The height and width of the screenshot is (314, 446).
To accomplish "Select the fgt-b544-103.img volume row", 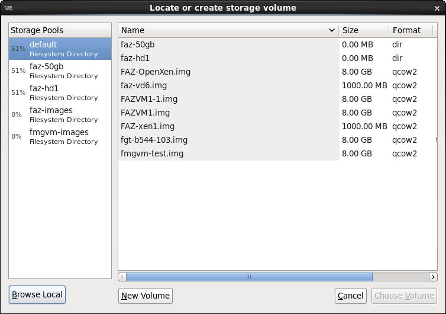I will (154, 140).
